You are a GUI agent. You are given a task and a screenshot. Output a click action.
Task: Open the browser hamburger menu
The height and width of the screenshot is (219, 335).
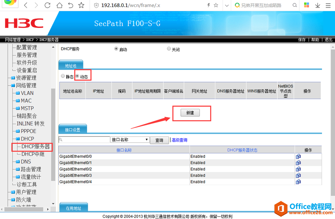[x=328, y=5]
